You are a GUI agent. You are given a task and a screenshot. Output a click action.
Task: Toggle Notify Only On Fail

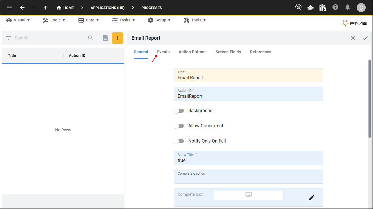[x=179, y=141]
